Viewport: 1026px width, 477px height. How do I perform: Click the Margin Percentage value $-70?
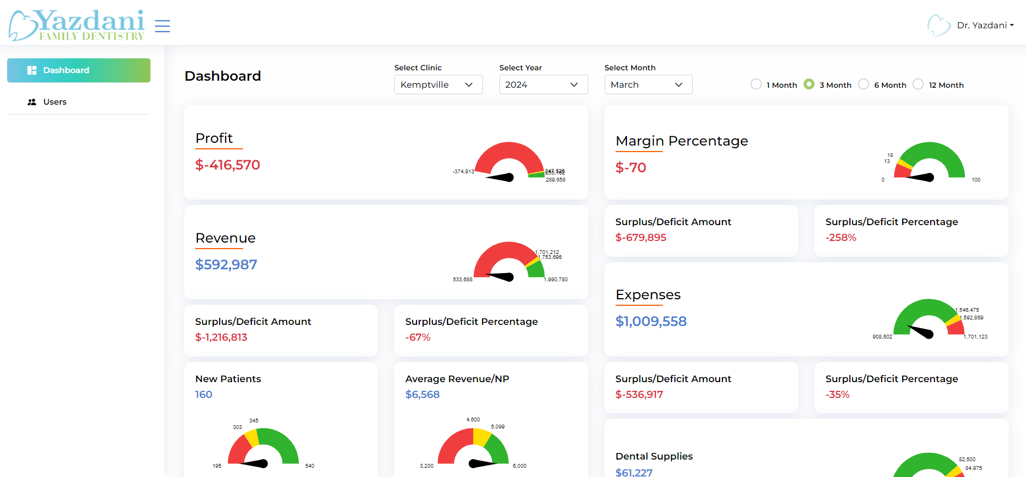click(631, 167)
